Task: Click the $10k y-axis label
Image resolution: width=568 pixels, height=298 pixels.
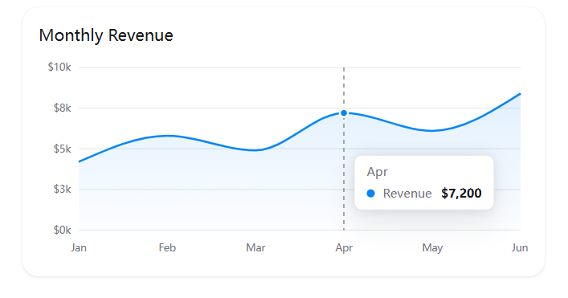Action: [x=59, y=67]
